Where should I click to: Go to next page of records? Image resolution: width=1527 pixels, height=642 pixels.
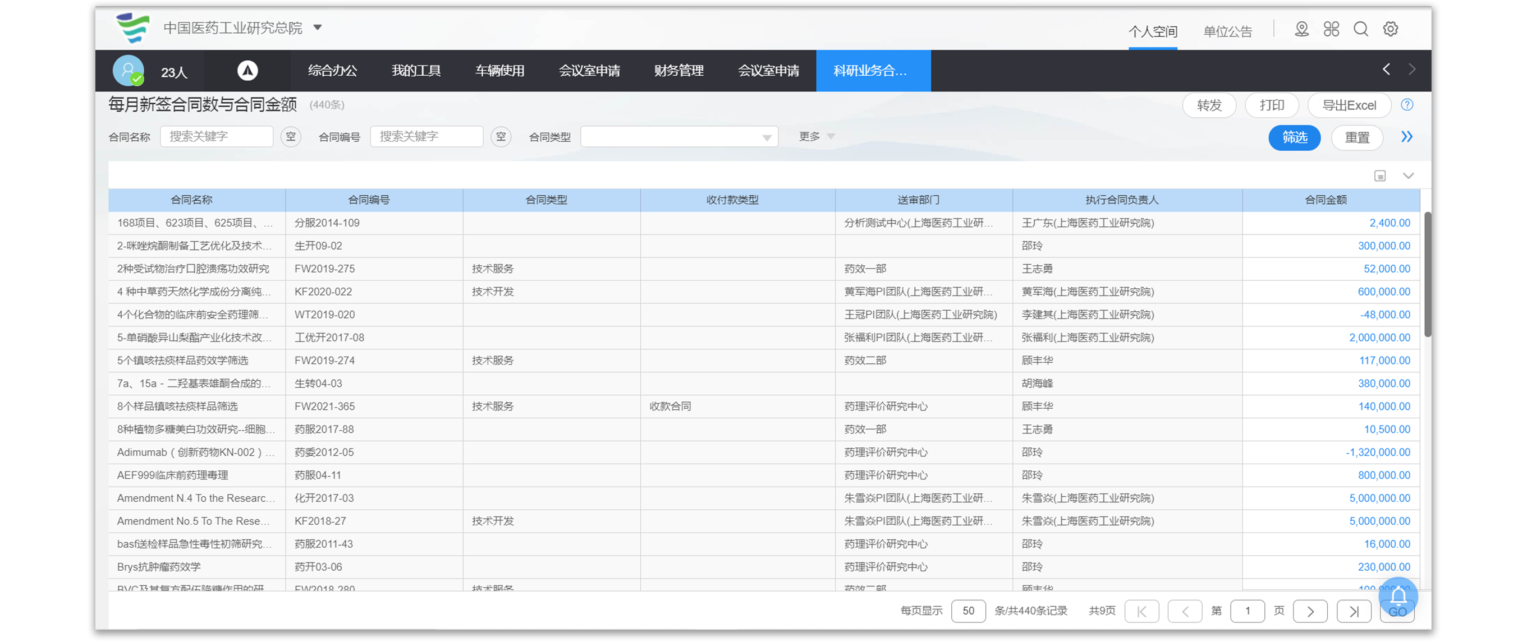(x=1310, y=611)
